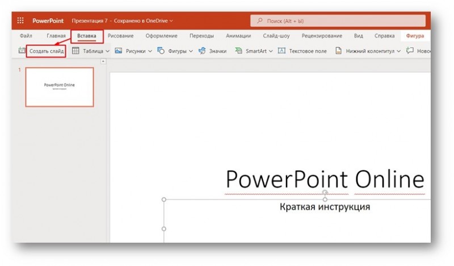Image resolution: width=454 pixels, height=266 pixels.
Task: Go to the Анимации tab
Action: [238, 36]
